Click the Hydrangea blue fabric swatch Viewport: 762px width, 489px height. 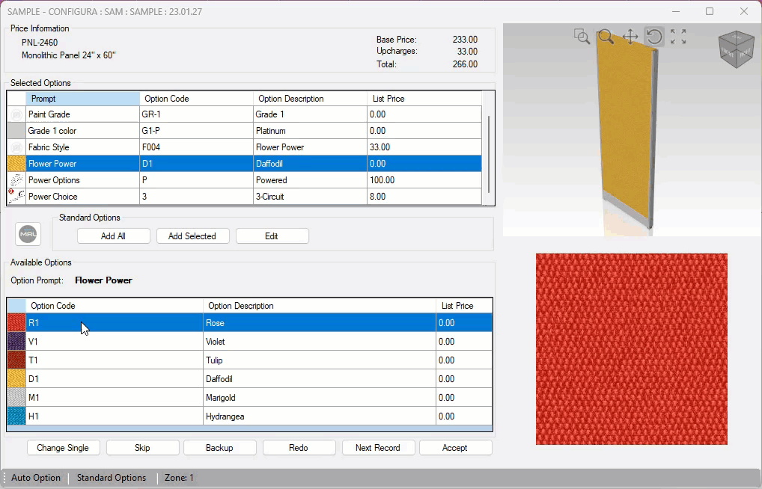point(16,416)
